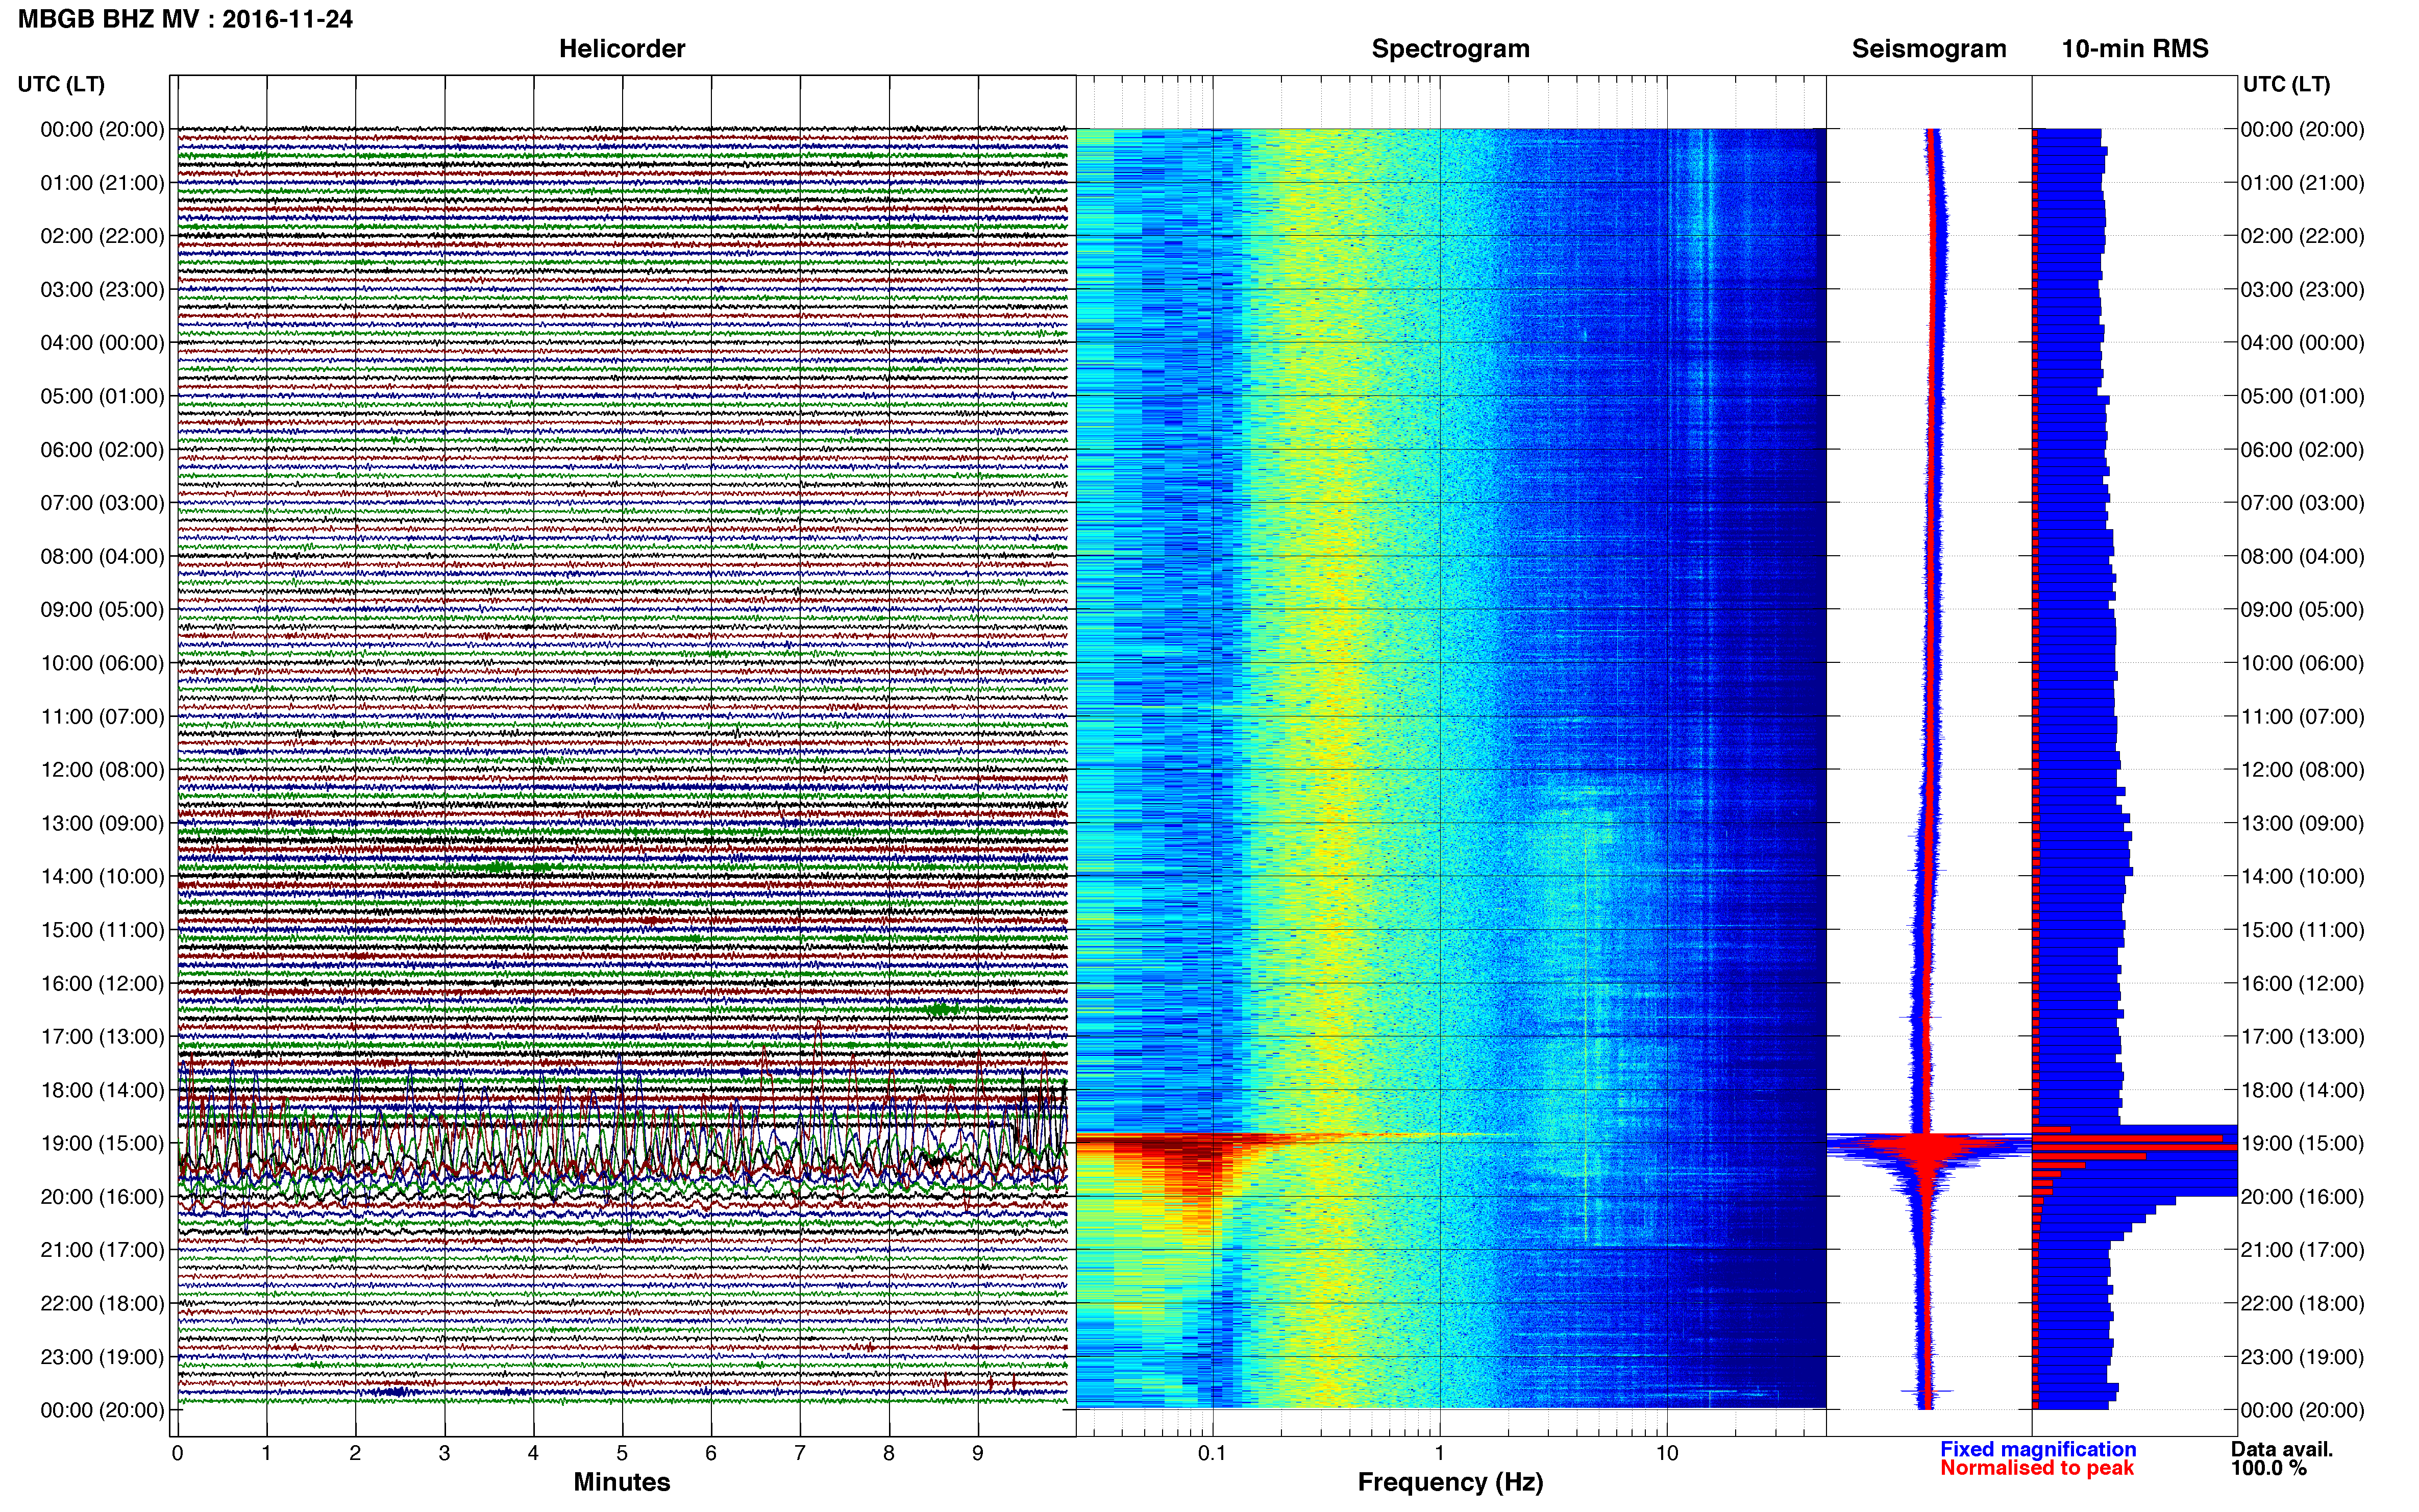The image size is (2419, 1512).
Task: Click the 12:00 (08:00) label on left axis
Action: coord(102,770)
